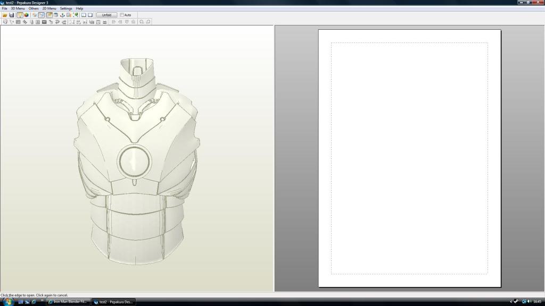Click the Open file folder icon
The height and width of the screenshot is (306, 545).
[x=4, y=15]
